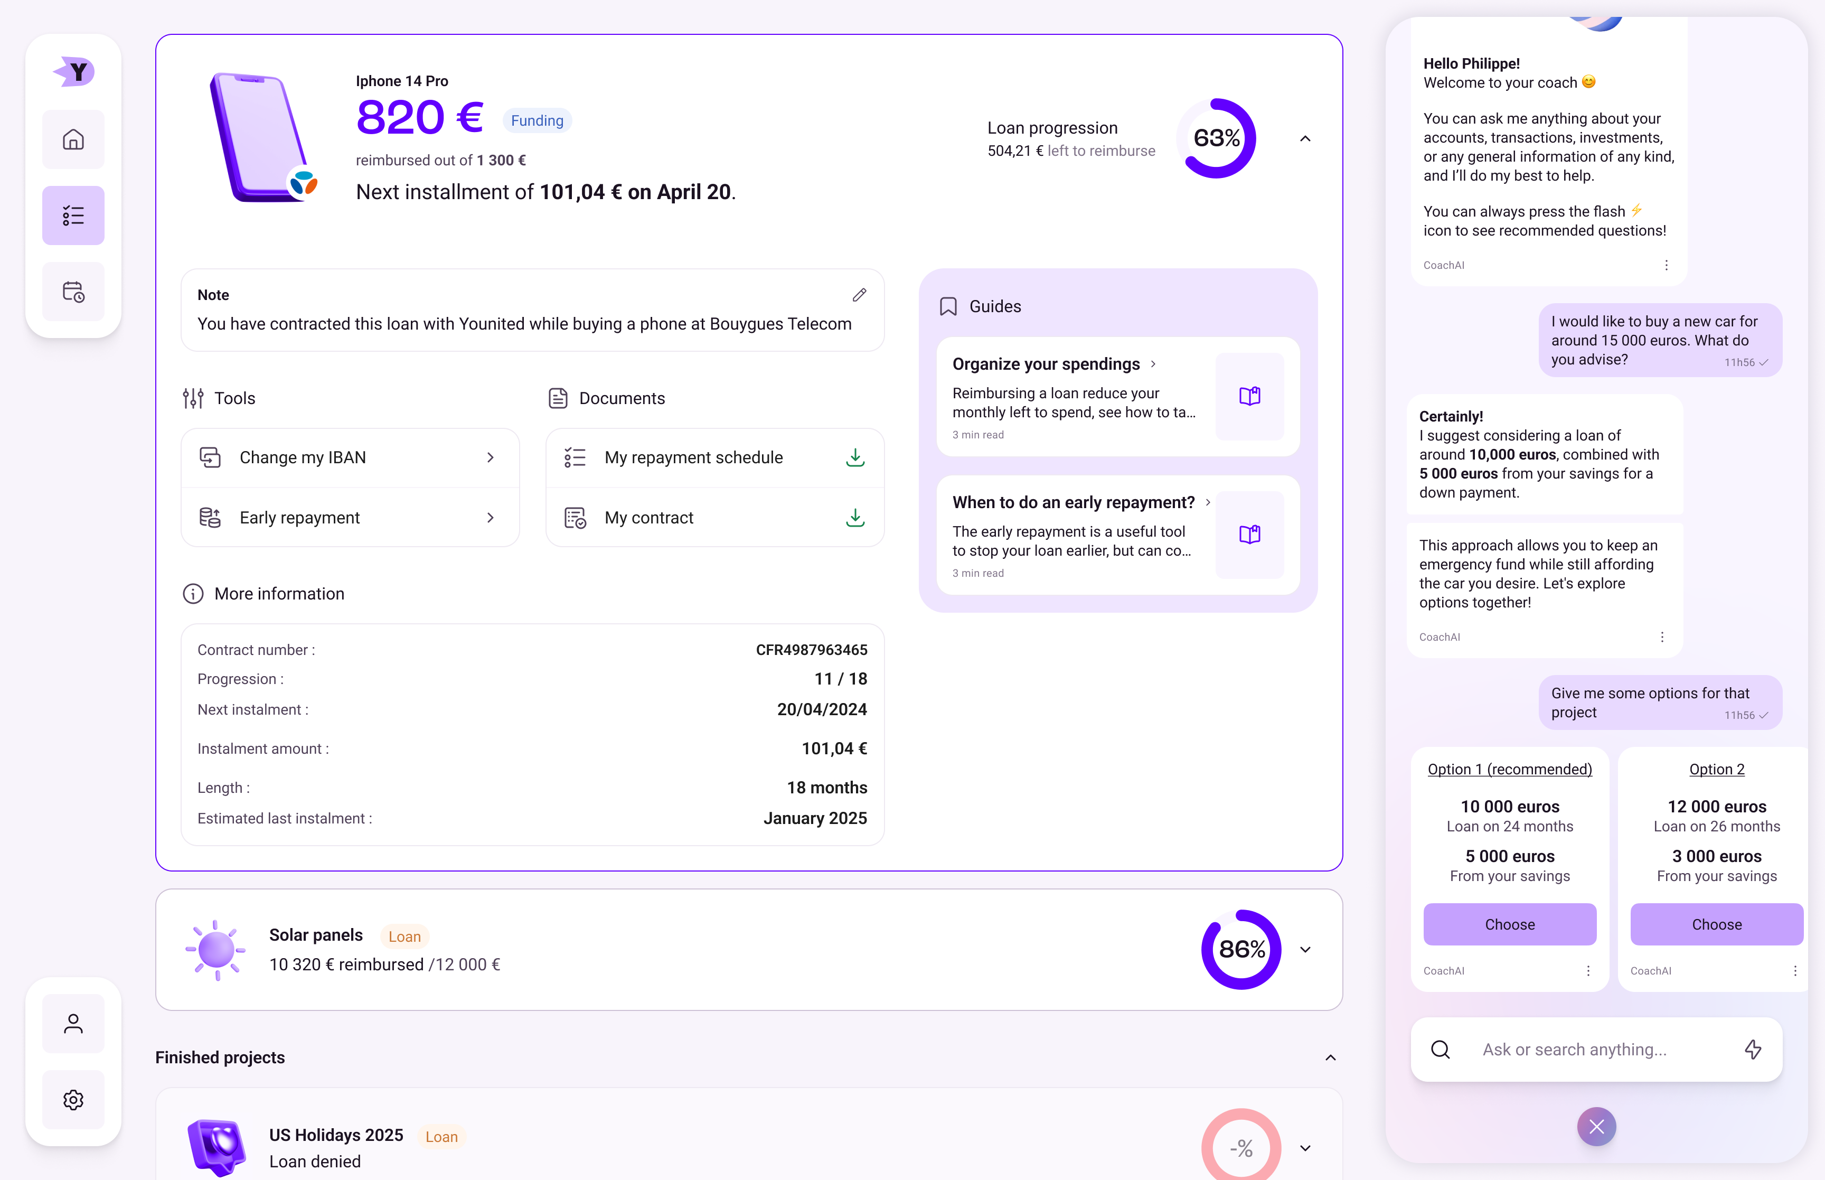Click the early repayment guide book icon
1825x1180 pixels.
[x=1250, y=534]
